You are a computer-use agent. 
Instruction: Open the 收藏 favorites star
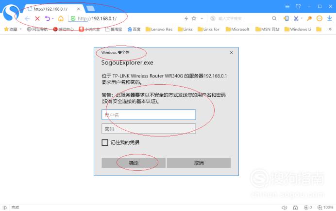click(x=10, y=29)
